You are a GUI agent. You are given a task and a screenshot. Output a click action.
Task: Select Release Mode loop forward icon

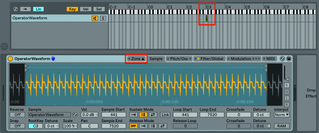[153, 126]
